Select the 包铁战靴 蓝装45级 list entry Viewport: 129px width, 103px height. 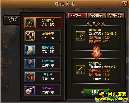point(43,50)
